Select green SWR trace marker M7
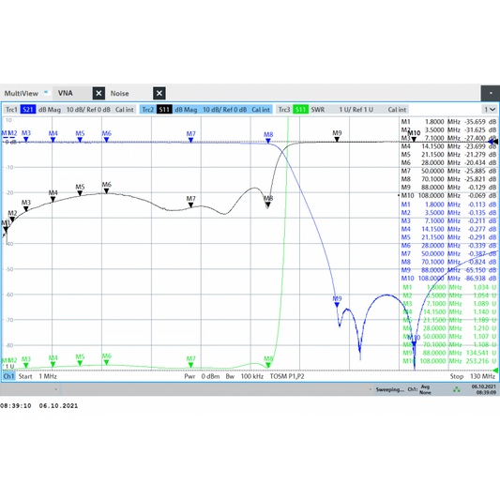 click(190, 366)
